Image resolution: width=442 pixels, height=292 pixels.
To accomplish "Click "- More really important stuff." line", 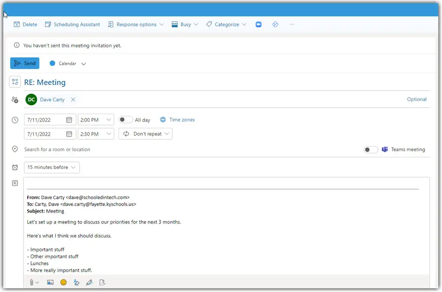I will [x=59, y=270].
